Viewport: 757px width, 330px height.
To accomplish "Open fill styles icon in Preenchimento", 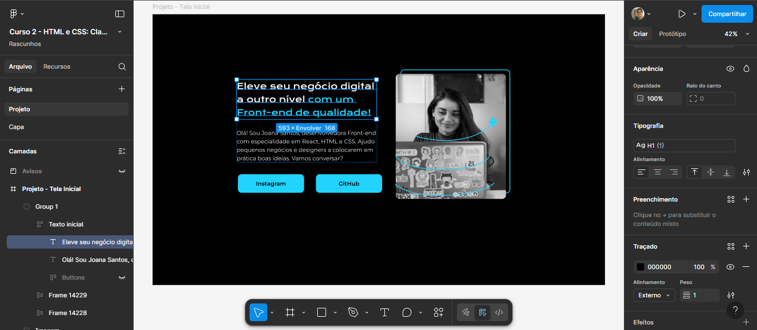I will tap(731, 199).
